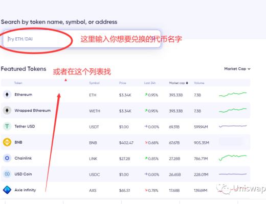Screen dimensions: 266x204
Task: Click the LINK symbol cell
Action: (x=93, y=159)
